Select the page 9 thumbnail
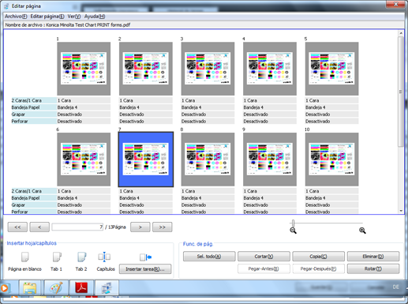Viewport: 408px width, 304px height. (270, 160)
